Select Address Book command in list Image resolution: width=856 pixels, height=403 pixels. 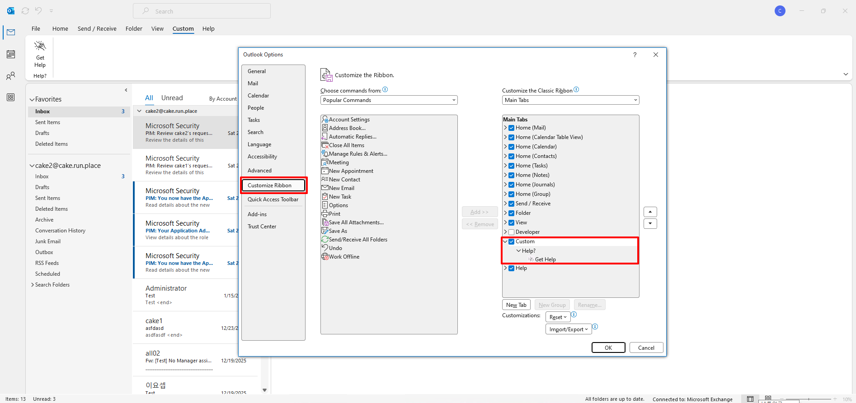click(x=343, y=128)
